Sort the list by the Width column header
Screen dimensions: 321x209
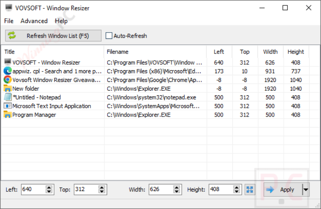[270, 52]
